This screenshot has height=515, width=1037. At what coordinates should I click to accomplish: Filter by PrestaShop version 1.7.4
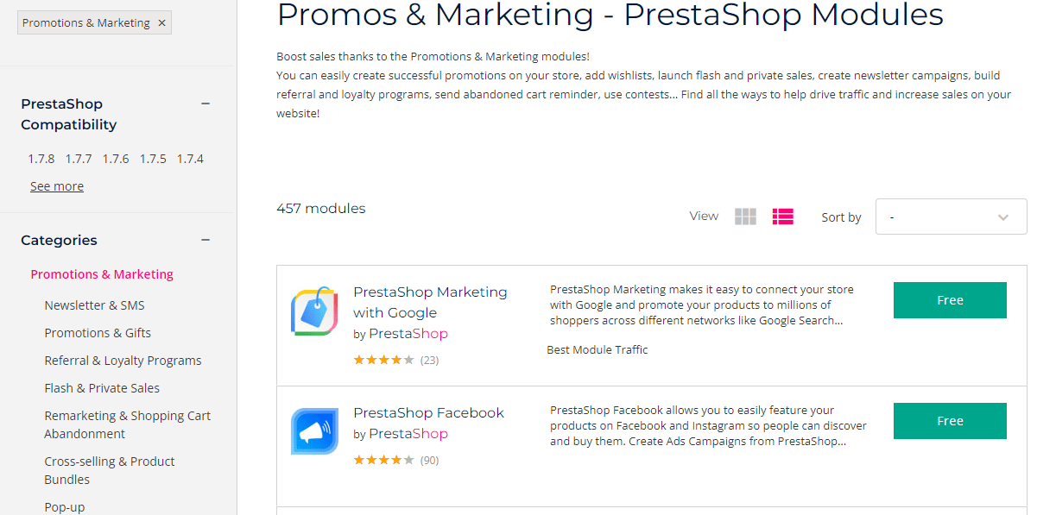[190, 159]
